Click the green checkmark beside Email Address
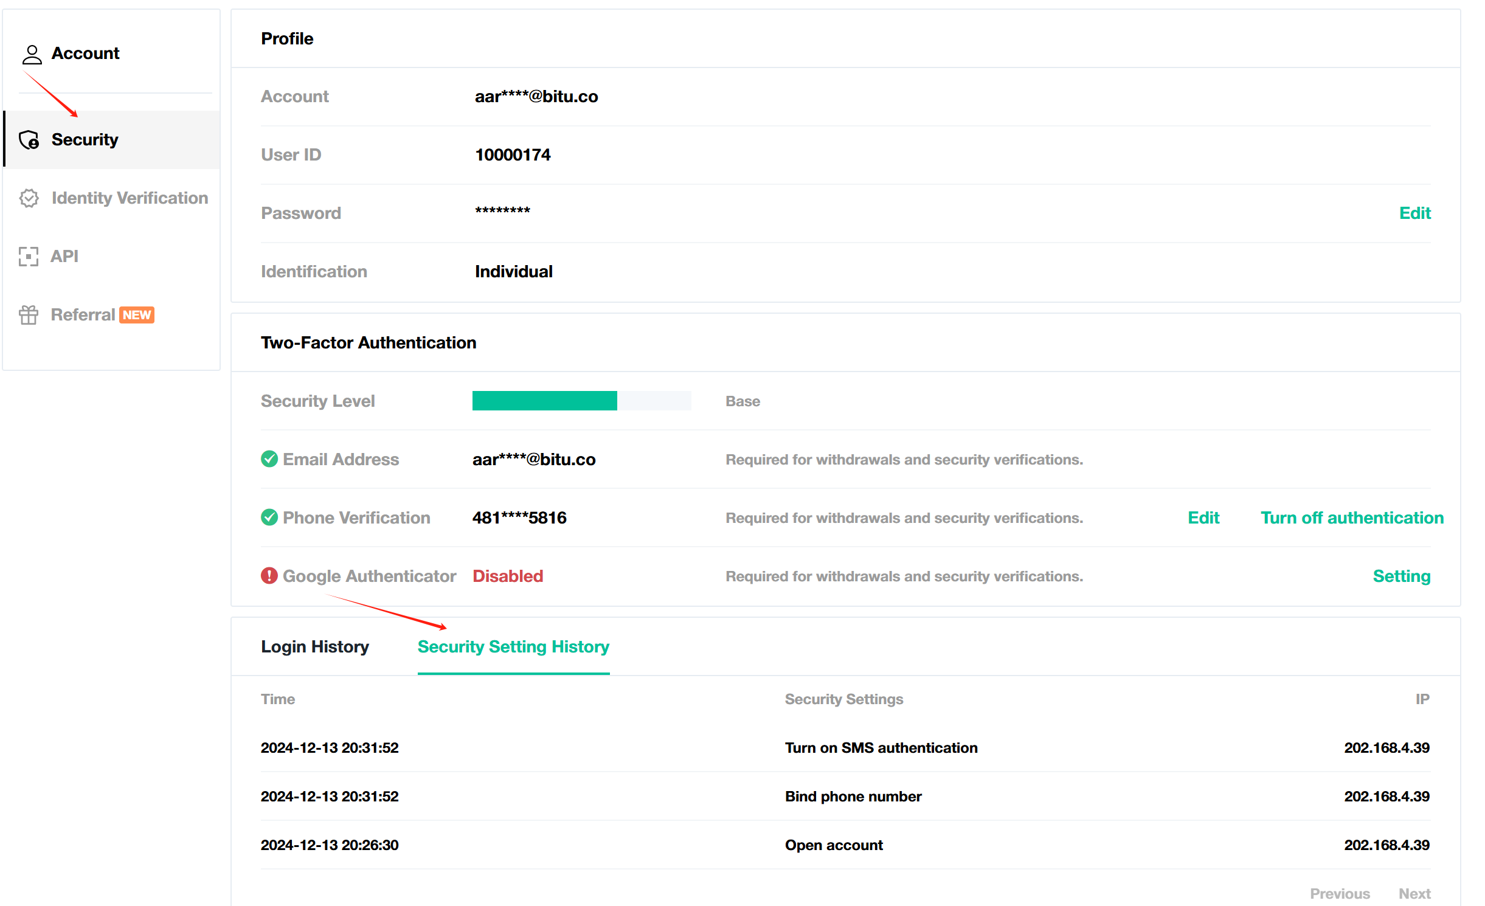This screenshot has width=1485, height=906. 269,459
